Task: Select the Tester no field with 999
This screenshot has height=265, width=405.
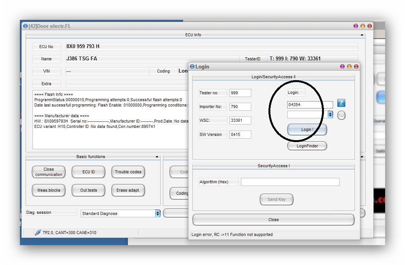Action: [240, 93]
